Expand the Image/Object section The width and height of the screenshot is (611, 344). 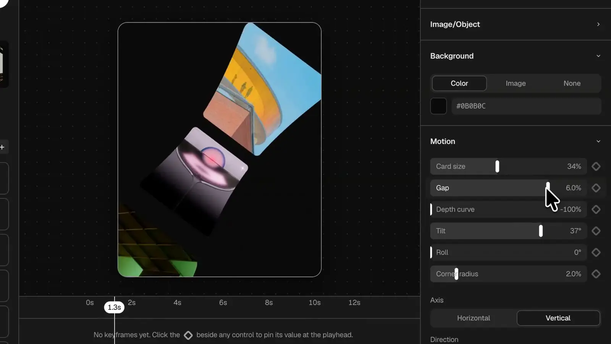(x=598, y=24)
